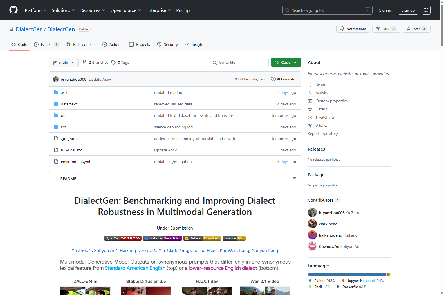This screenshot has width=444, height=295.
Task: Open the main branch selector dropdown
Action: (64, 62)
